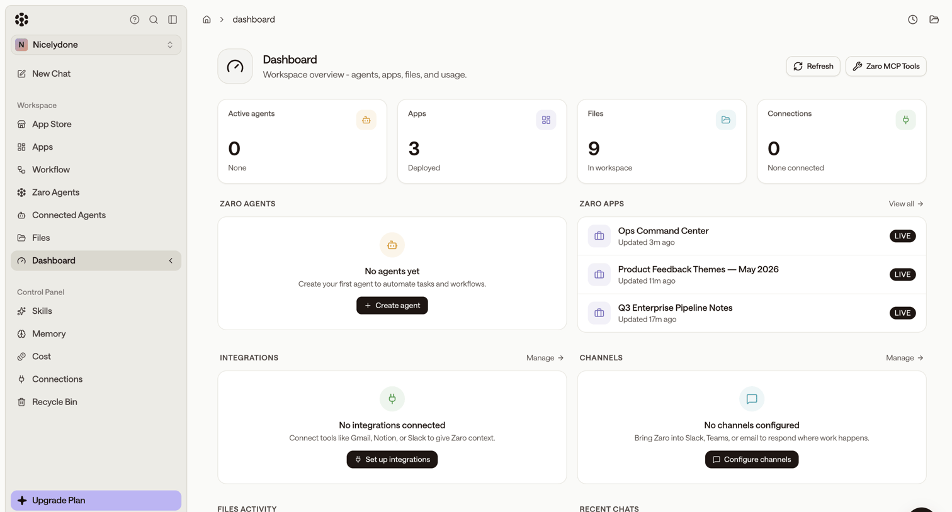This screenshot has width=952, height=512.
Task: Click the Apps Deployed card
Action: click(x=482, y=142)
